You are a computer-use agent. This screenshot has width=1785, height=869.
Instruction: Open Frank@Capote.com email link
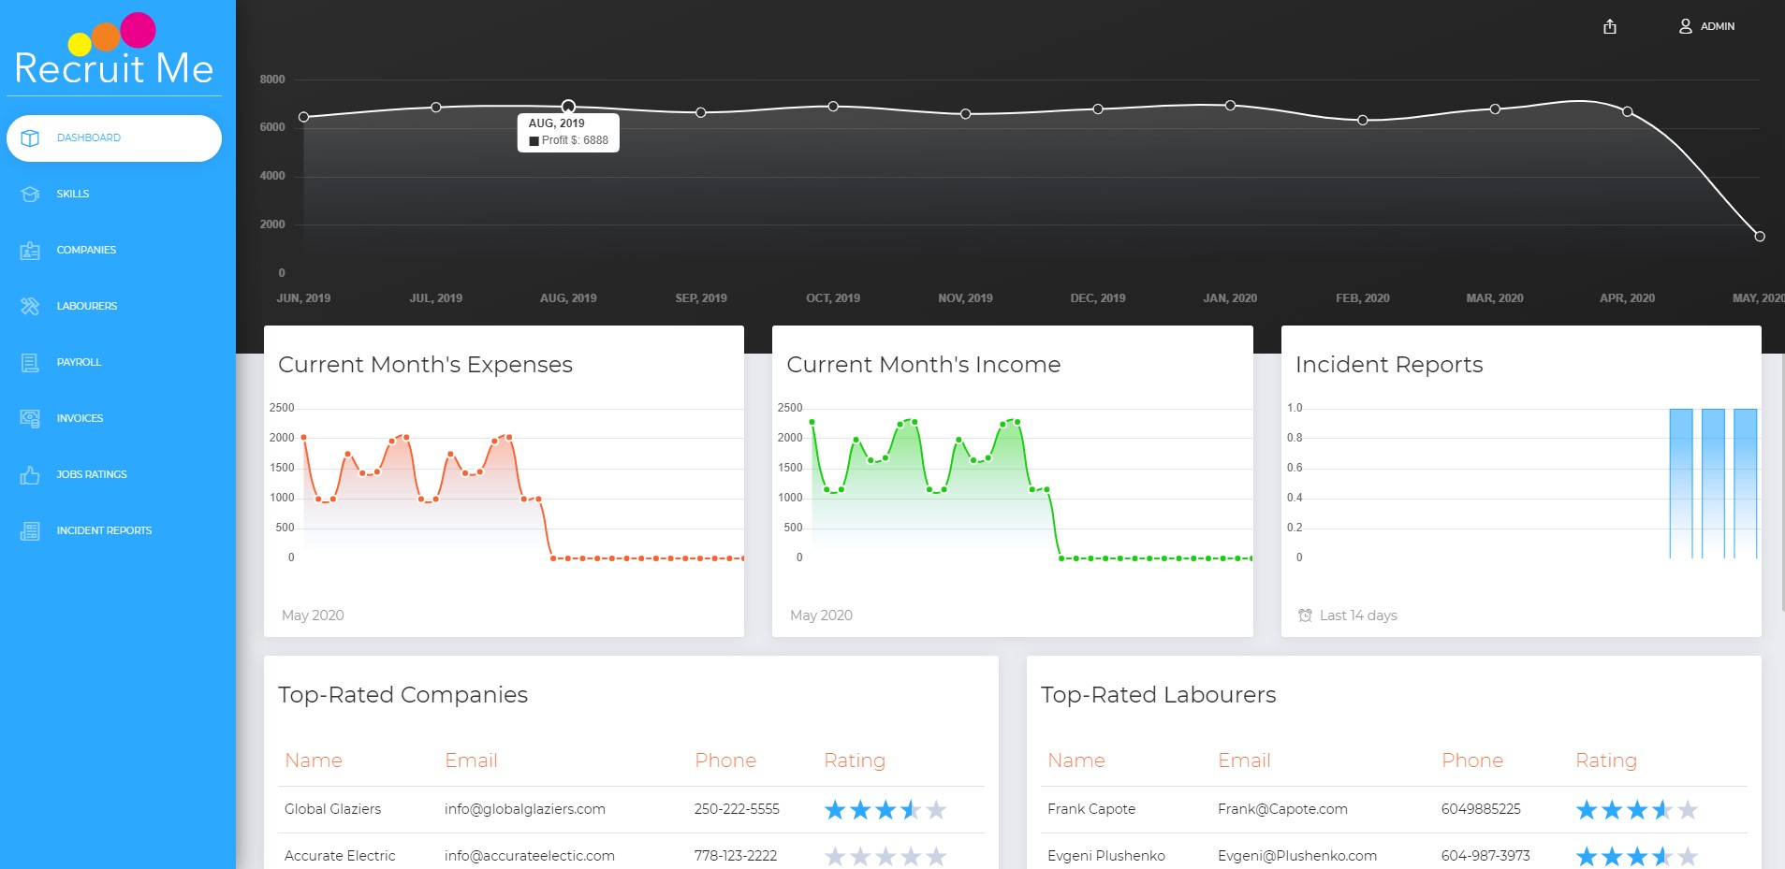click(1283, 808)
